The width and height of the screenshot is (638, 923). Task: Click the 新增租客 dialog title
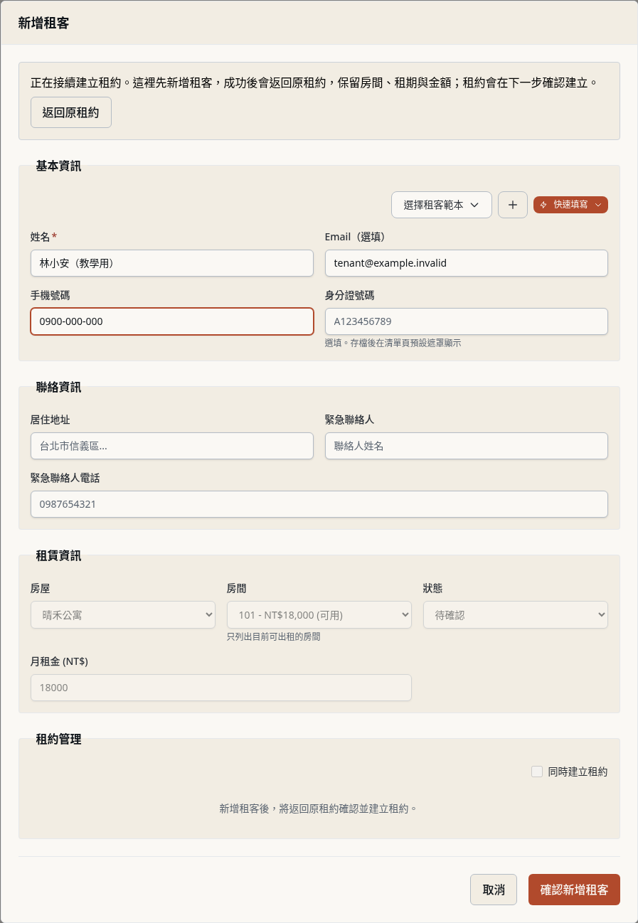pos(44,23)
